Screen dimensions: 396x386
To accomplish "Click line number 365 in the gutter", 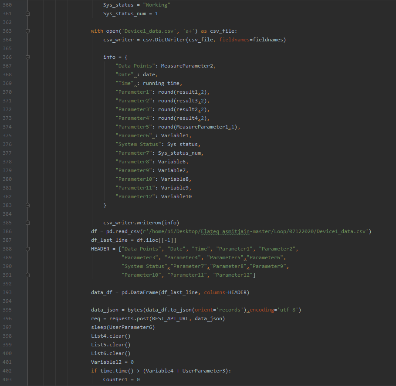I will 7,48.
